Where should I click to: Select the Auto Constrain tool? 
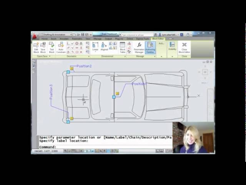click(61, 47)
